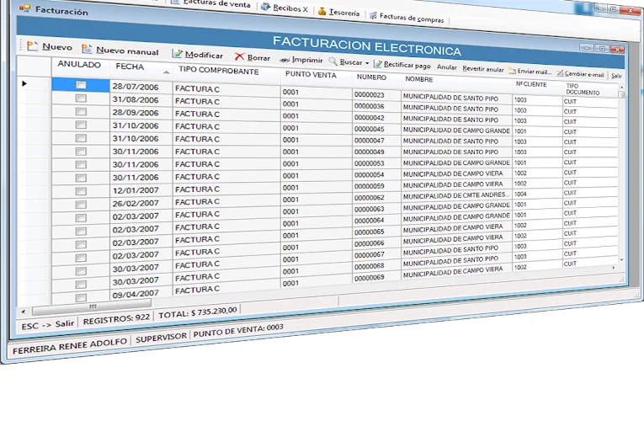The height and width of the screenshot is (421, 644).
Task: Open the Recibos X tab
Action: coord(285,8)
